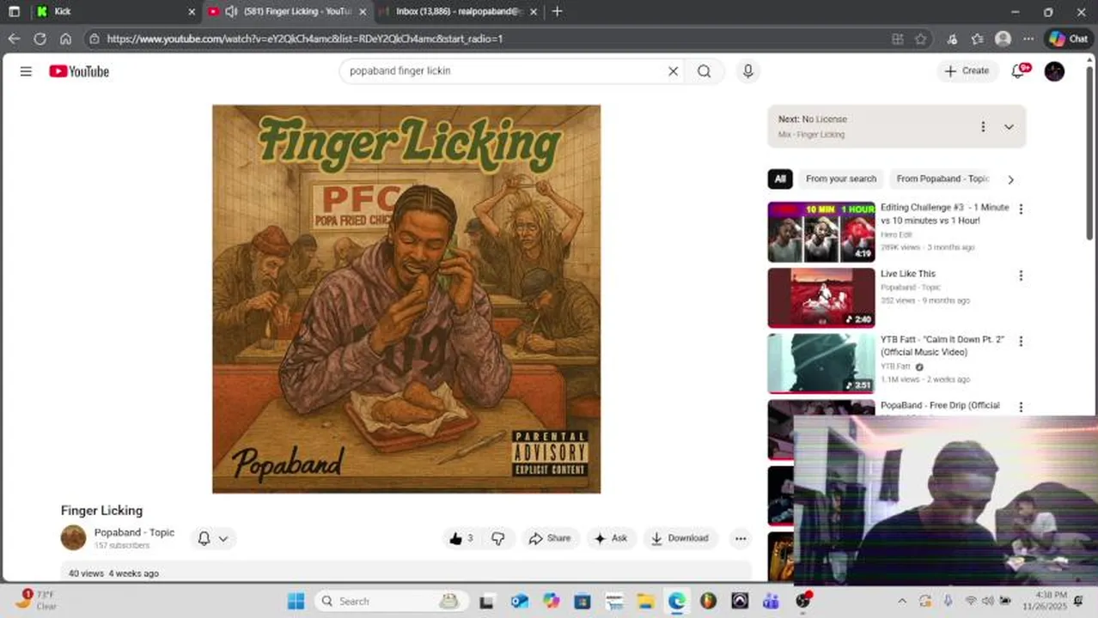Open YTB Fatt Calm It Down thumbnail
Viewport: 1098px width, 618px height.
[821, 364]
